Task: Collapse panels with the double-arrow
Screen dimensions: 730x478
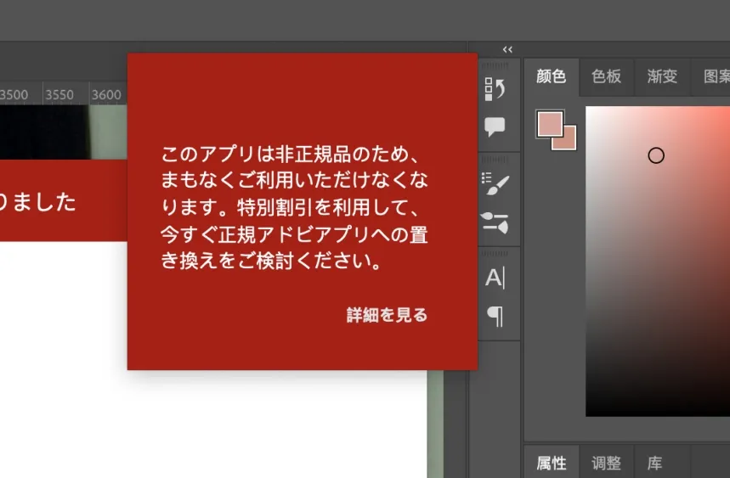Action: (x=507, y=49)
